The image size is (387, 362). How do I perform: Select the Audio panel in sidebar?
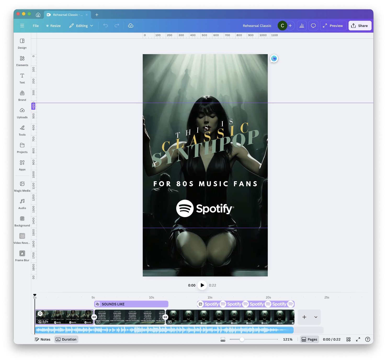pos(22,203)
